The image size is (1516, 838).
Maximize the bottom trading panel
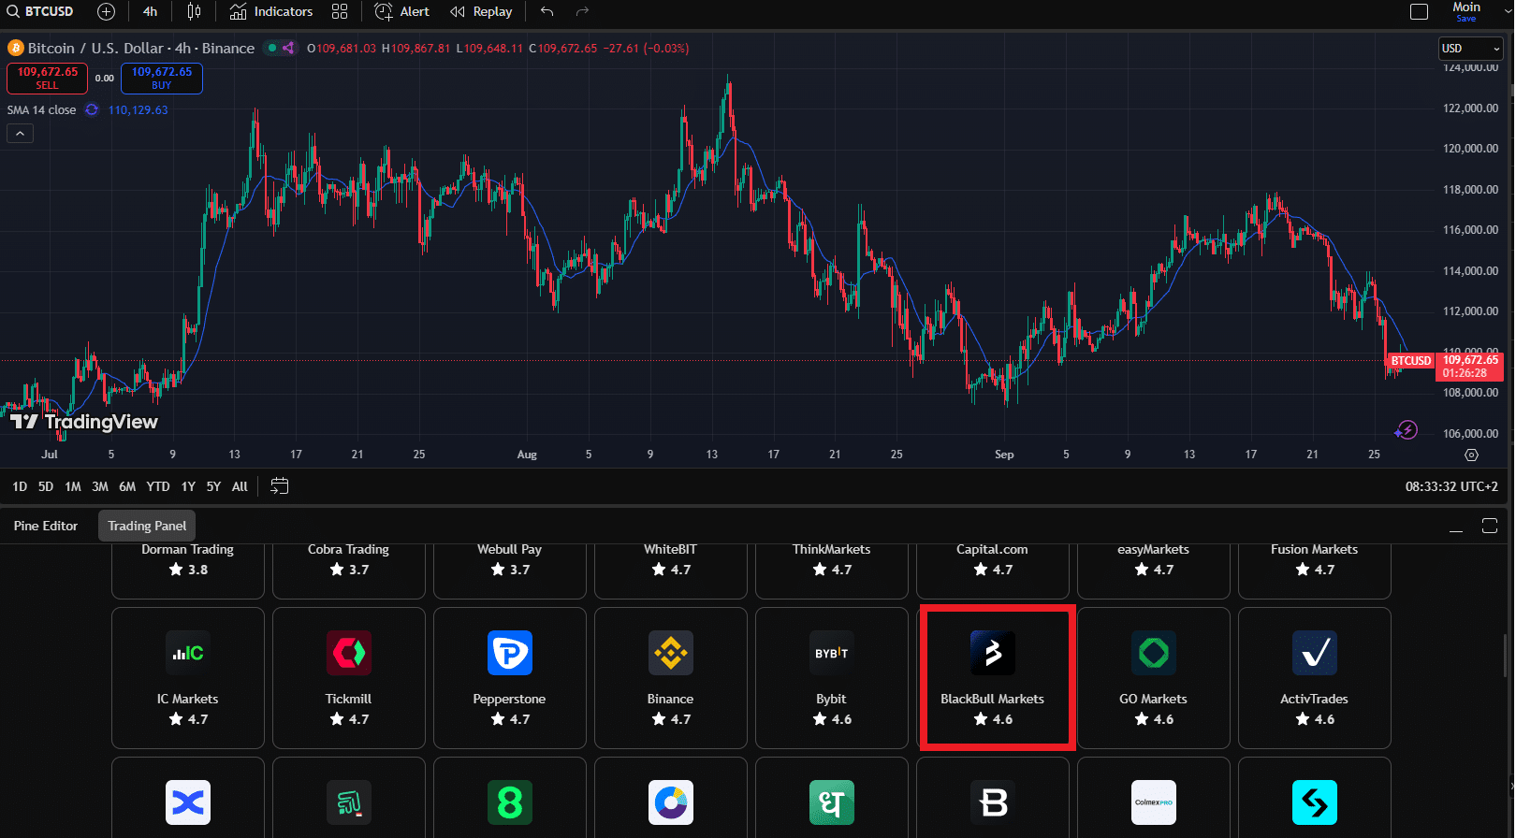point(1490,526)
